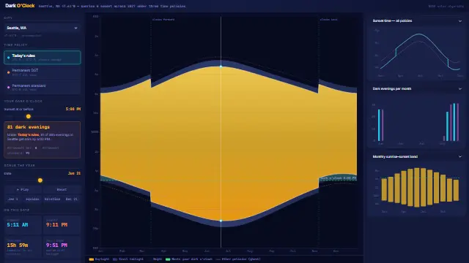The height and width of the screenshot is (263, 469).
Task: Jump to the solstice date
Action: pos(52,199)
